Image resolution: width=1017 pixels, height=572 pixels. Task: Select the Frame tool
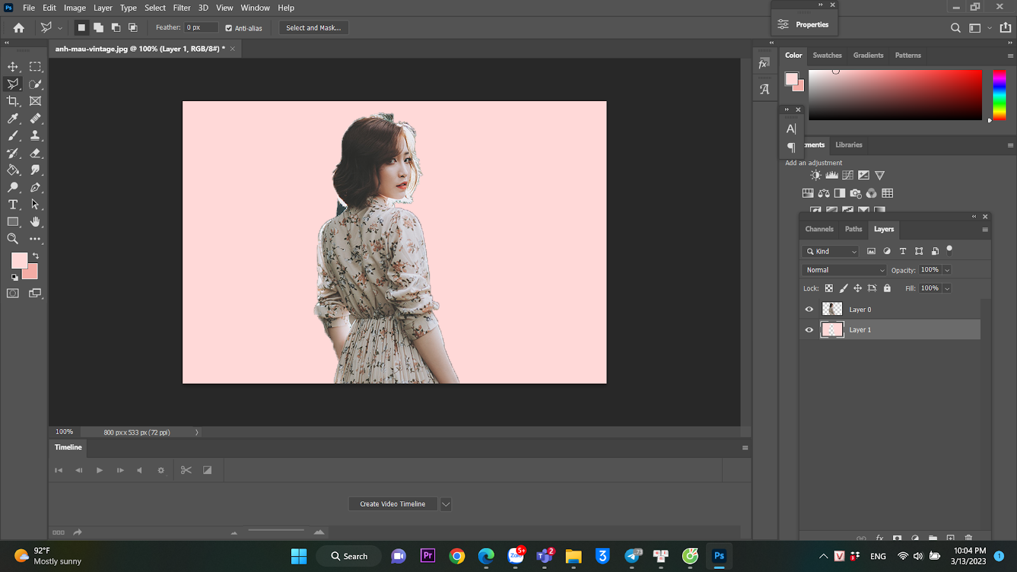pos(36,101)
